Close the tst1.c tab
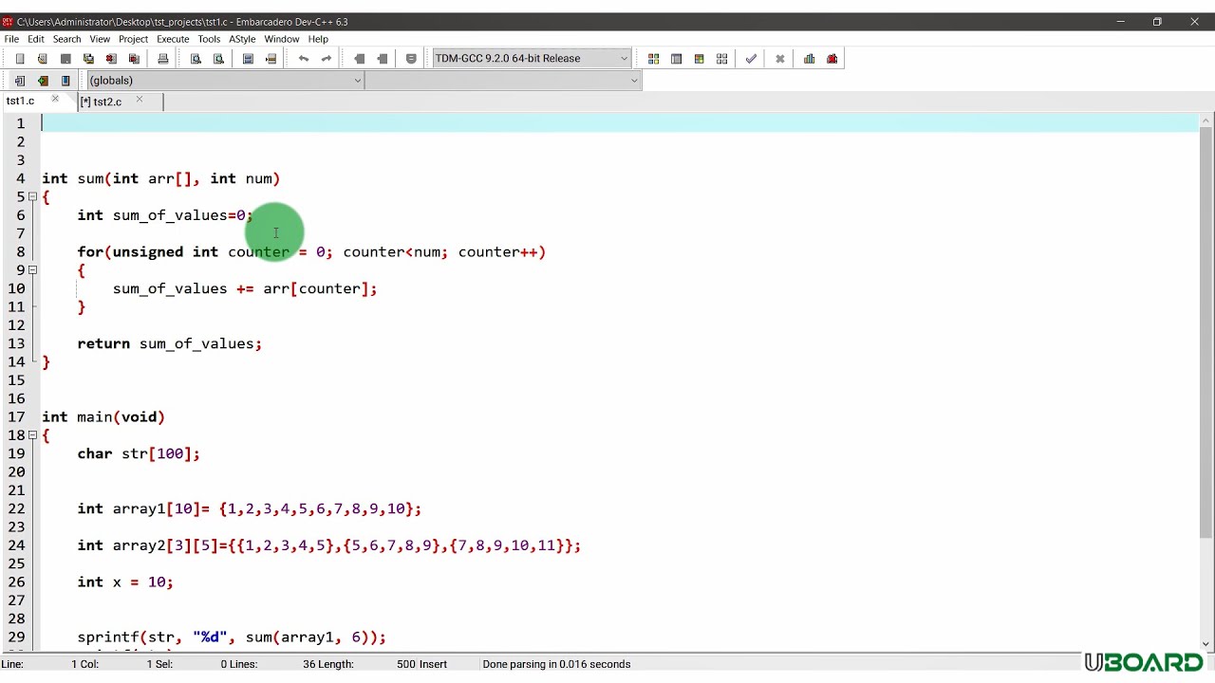The image size is (1215, 683). tap(55, 100)
